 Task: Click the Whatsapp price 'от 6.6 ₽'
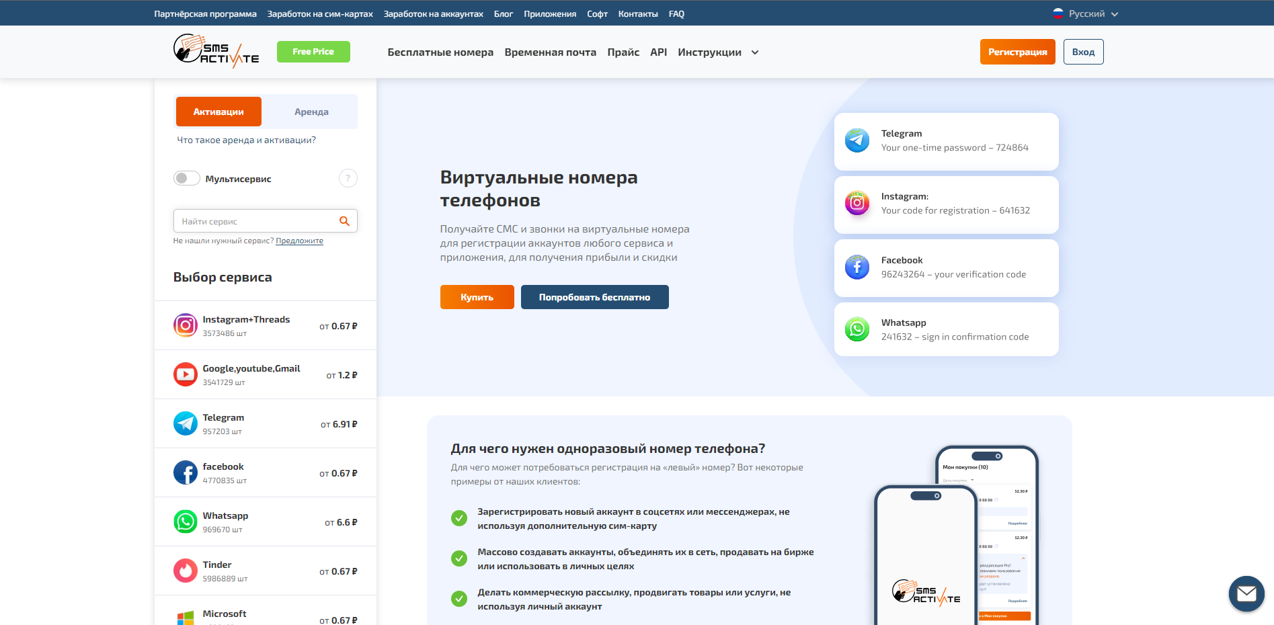341,522
